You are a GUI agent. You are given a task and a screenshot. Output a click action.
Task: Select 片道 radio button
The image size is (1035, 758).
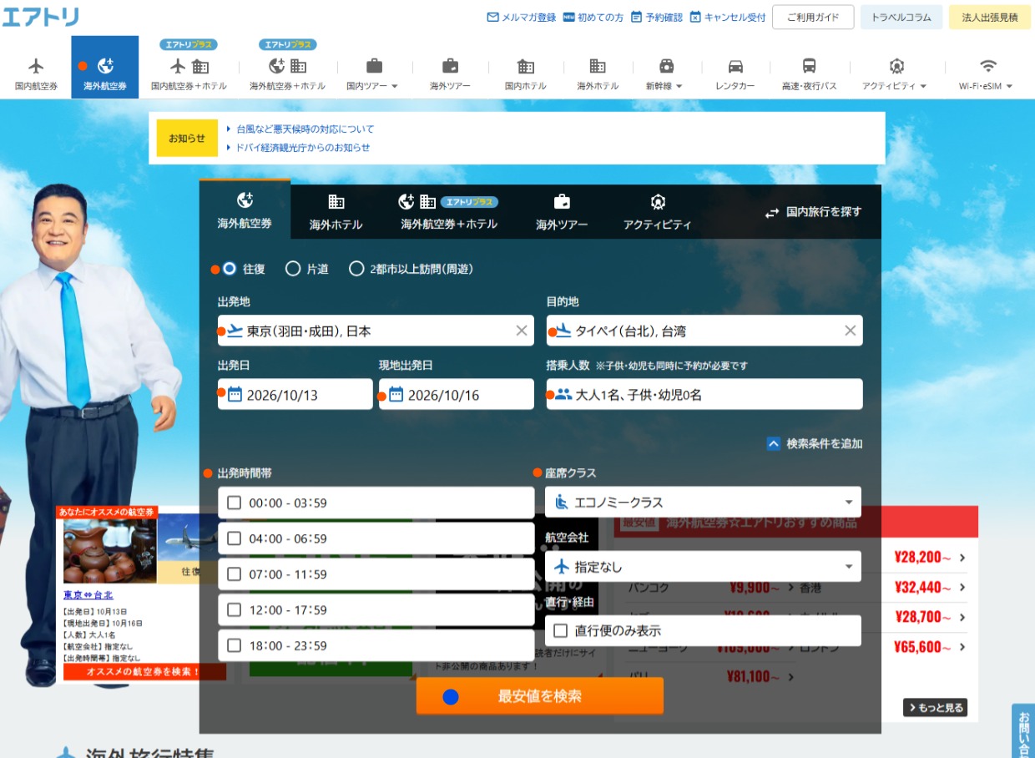(x=293, y=269)
